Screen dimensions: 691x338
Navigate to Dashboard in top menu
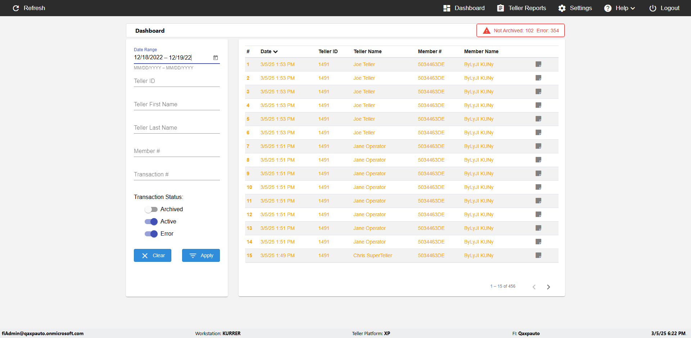[x=464, y=8]
